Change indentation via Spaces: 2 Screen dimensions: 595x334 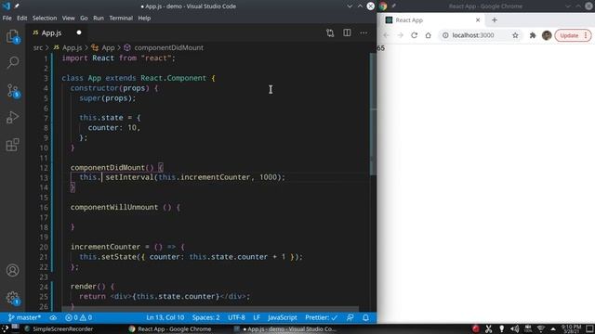[205, 317]
